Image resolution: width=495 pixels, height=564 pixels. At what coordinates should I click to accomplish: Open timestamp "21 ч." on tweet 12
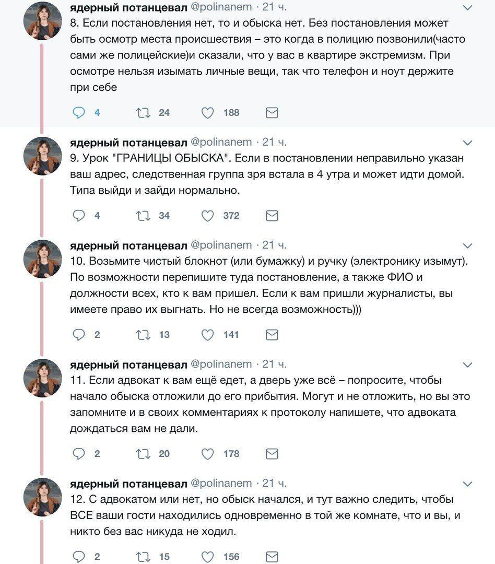click(274, 483)
